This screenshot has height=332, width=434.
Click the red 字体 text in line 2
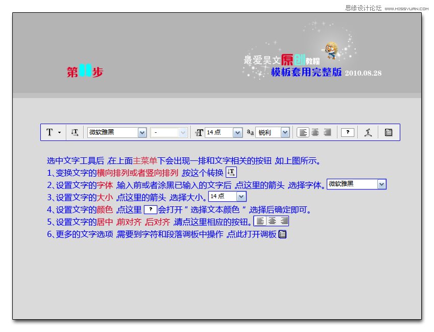(105, 185)
